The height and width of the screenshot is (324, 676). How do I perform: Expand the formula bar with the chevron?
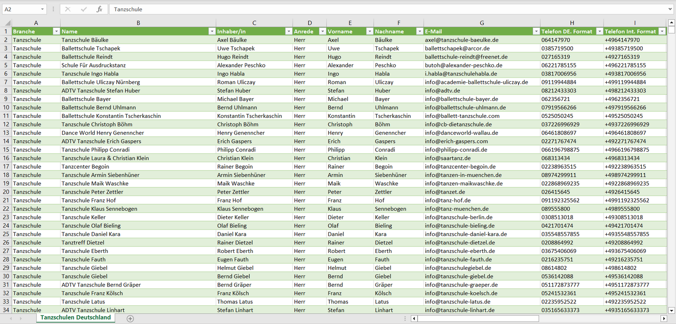(671, 9)
